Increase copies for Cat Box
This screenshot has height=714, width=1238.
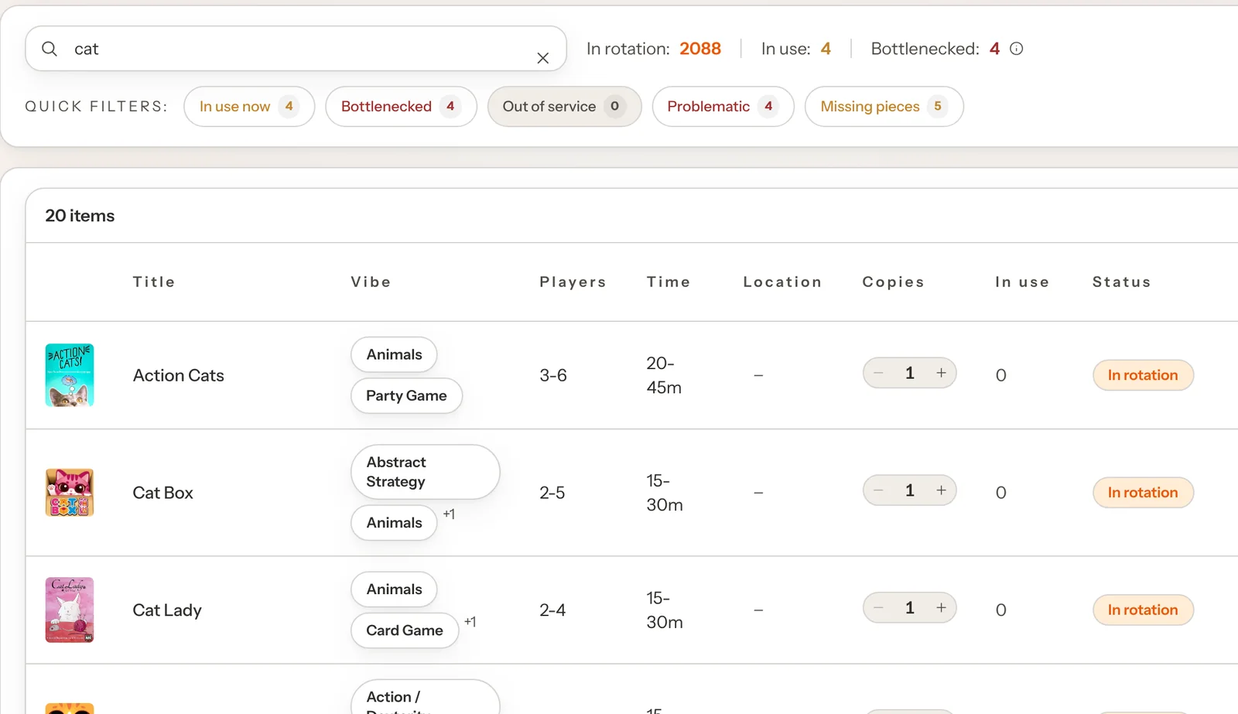941,490
